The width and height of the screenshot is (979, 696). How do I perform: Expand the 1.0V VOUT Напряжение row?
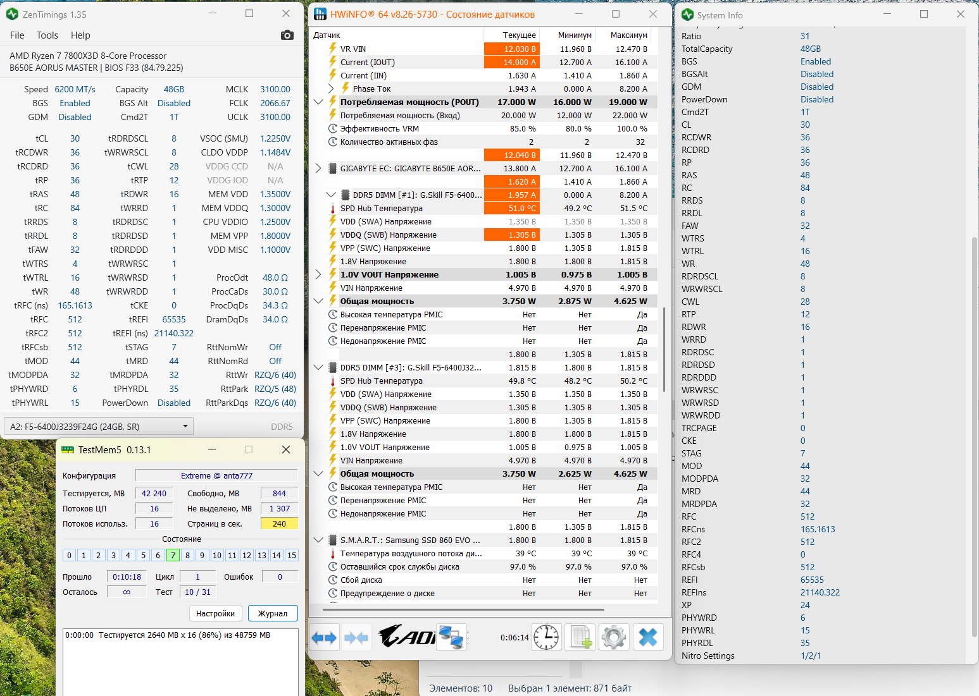(x=318, y=274)
